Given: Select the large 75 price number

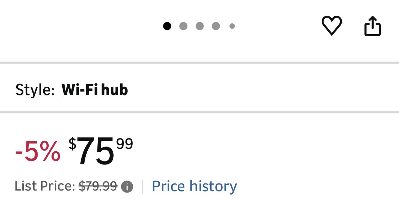Looking at the screenshot, I should (95, 151).
